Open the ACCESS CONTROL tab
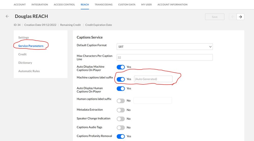 (x=64, y=5)
